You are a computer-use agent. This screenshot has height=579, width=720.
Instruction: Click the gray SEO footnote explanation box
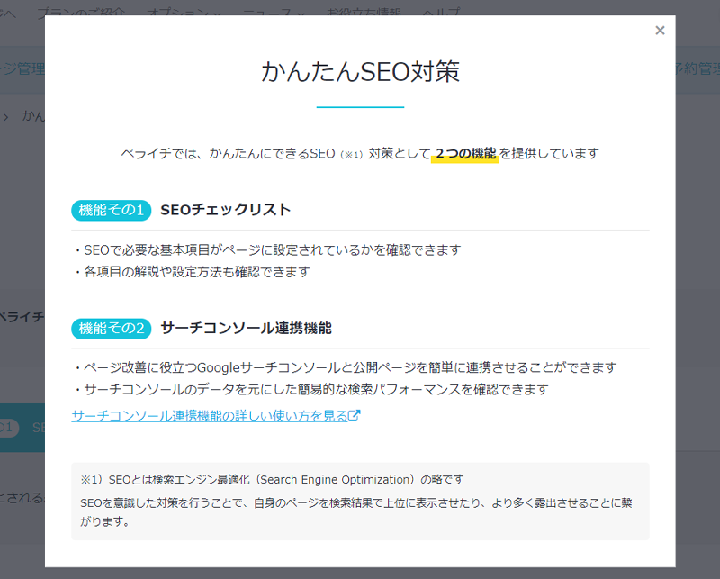point(360,501)
